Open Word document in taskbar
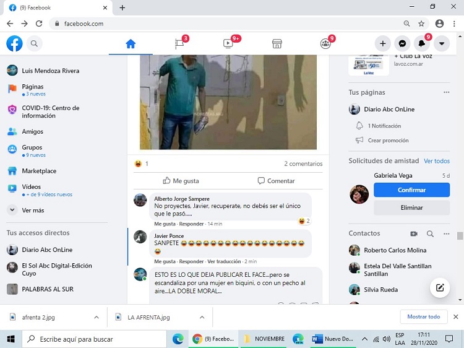 click(x=333, y=339)
